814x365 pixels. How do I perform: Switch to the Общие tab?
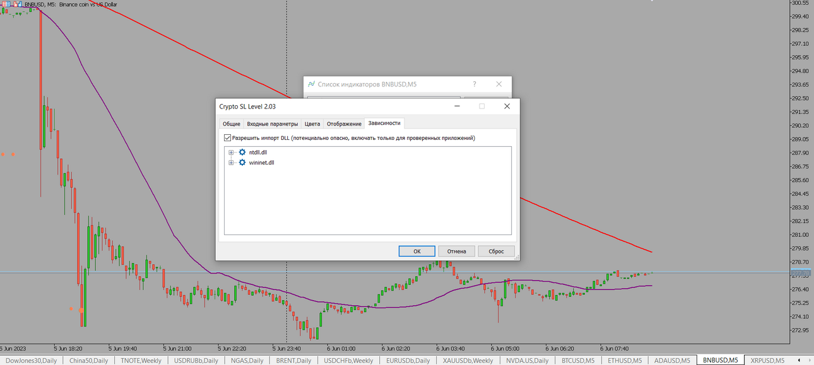(x=231, y=124)
